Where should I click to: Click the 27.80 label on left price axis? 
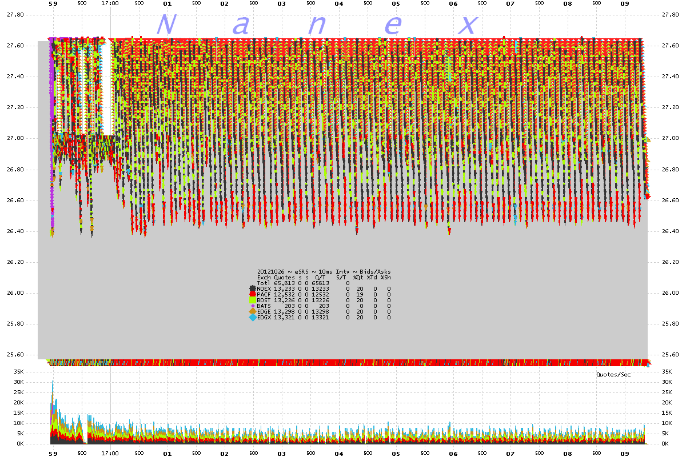(15, 14)
